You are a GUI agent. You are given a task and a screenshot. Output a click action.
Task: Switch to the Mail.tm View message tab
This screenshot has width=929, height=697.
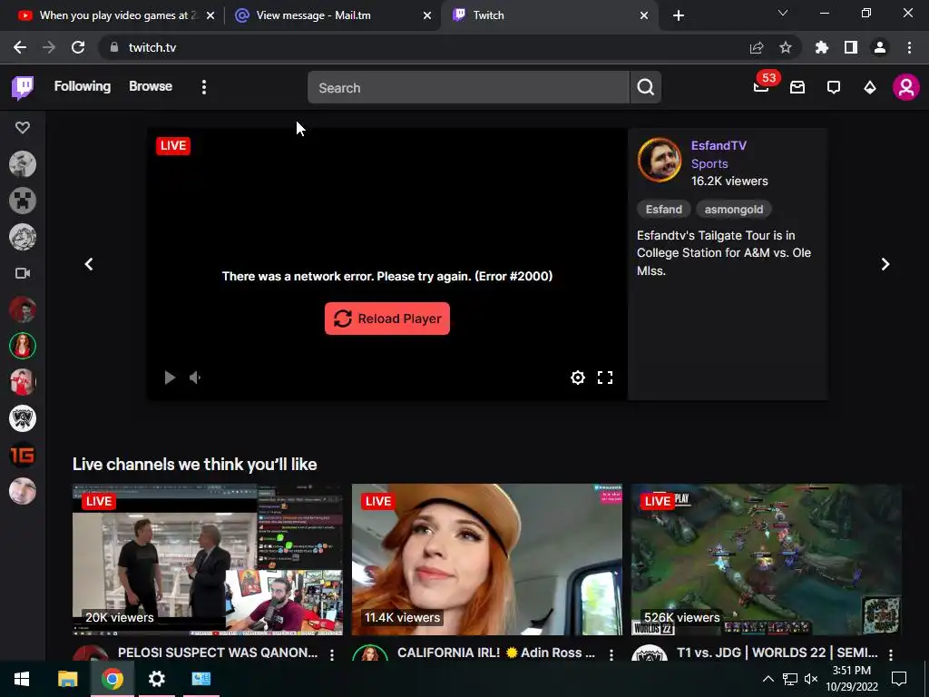click(x=332, y=15)
